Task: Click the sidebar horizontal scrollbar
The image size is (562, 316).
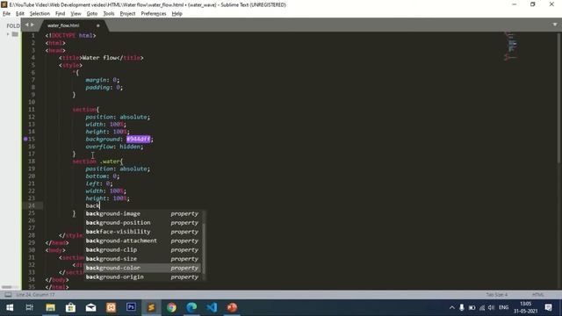Action: click(x=6, y=287)
